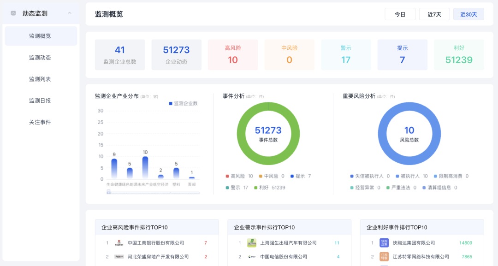The width and height of the screenshot is (498, 266).
Task: Open 快购达集团有限公司 link
Action: click(414, 243)
